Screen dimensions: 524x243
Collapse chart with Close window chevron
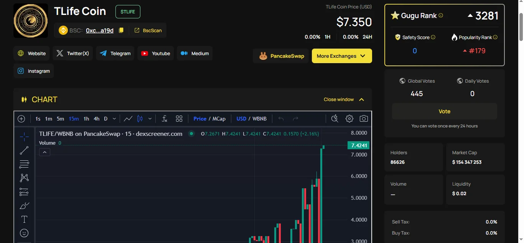(x=361, y=99)
